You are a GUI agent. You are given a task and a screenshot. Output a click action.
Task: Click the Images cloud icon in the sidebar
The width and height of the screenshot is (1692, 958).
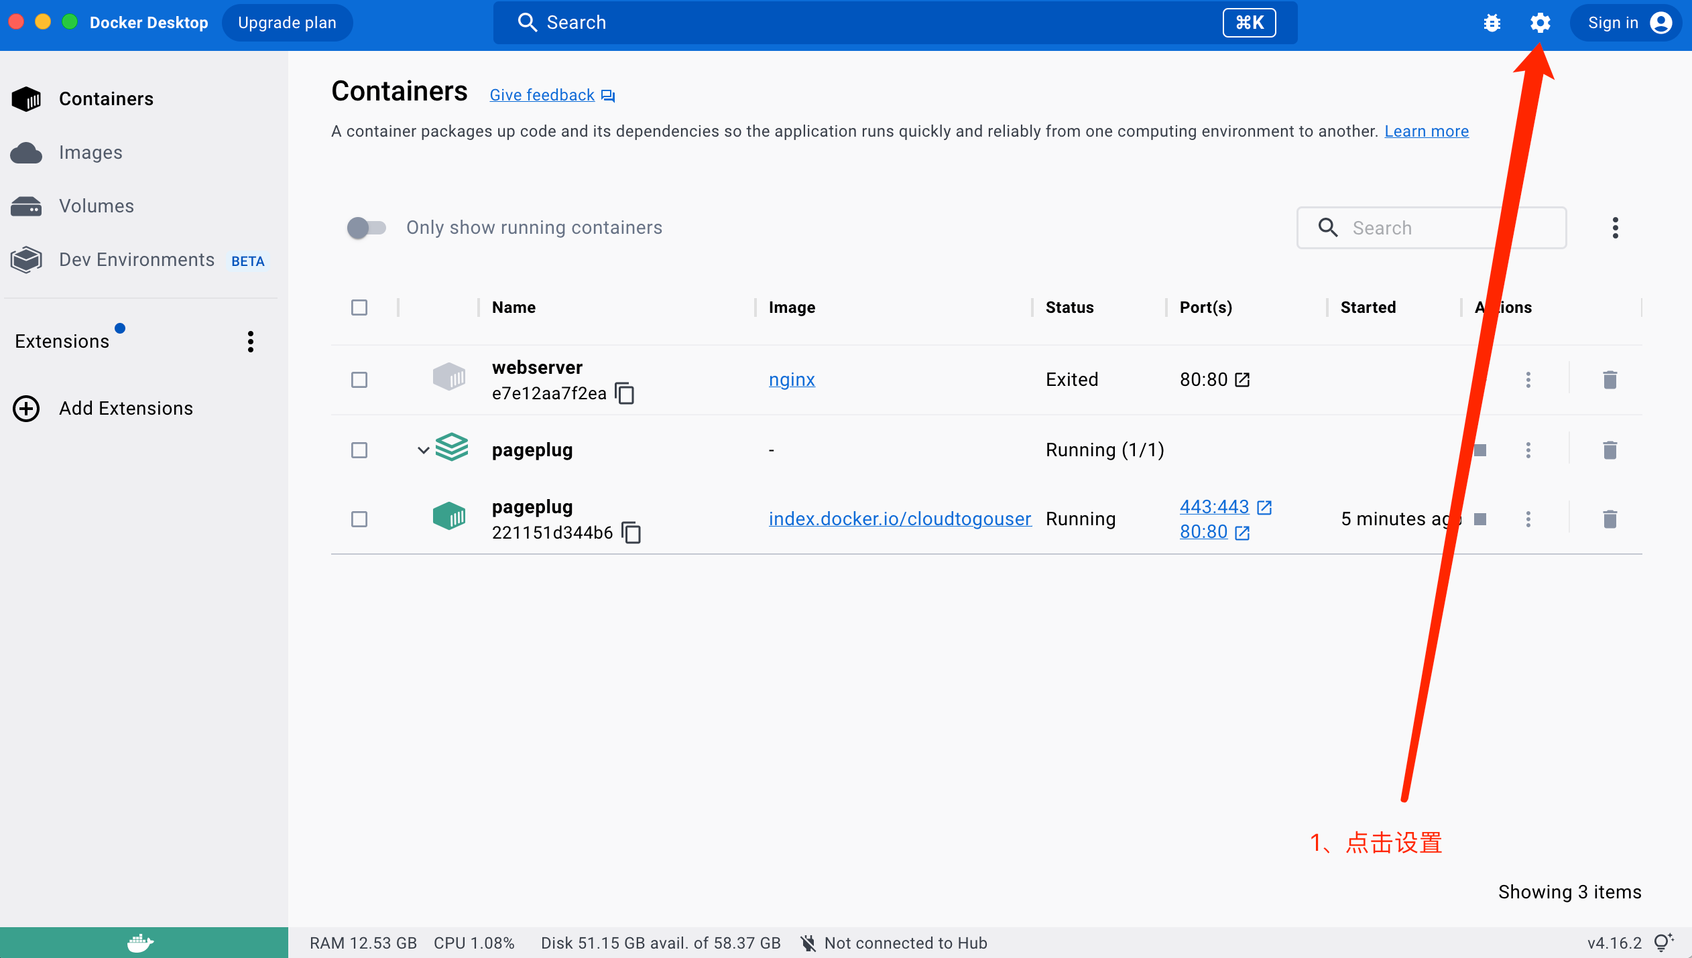26,153
